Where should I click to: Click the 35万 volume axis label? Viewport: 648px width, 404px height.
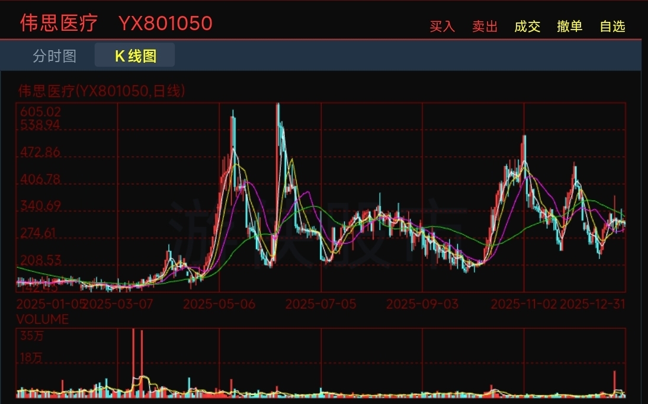point(31,336)
